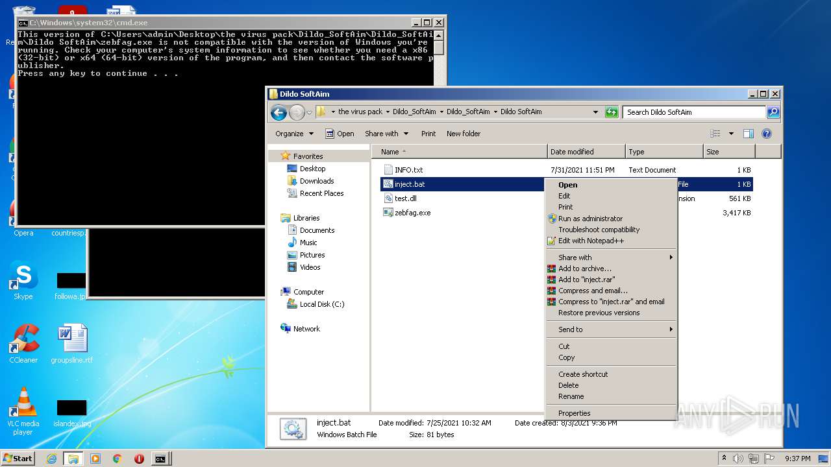Click the Explorer Forward navigation button
This screenshot has height=467, width=831.
pos(297,112)
